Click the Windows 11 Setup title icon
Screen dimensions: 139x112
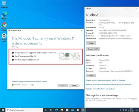(x=9, y=30)
